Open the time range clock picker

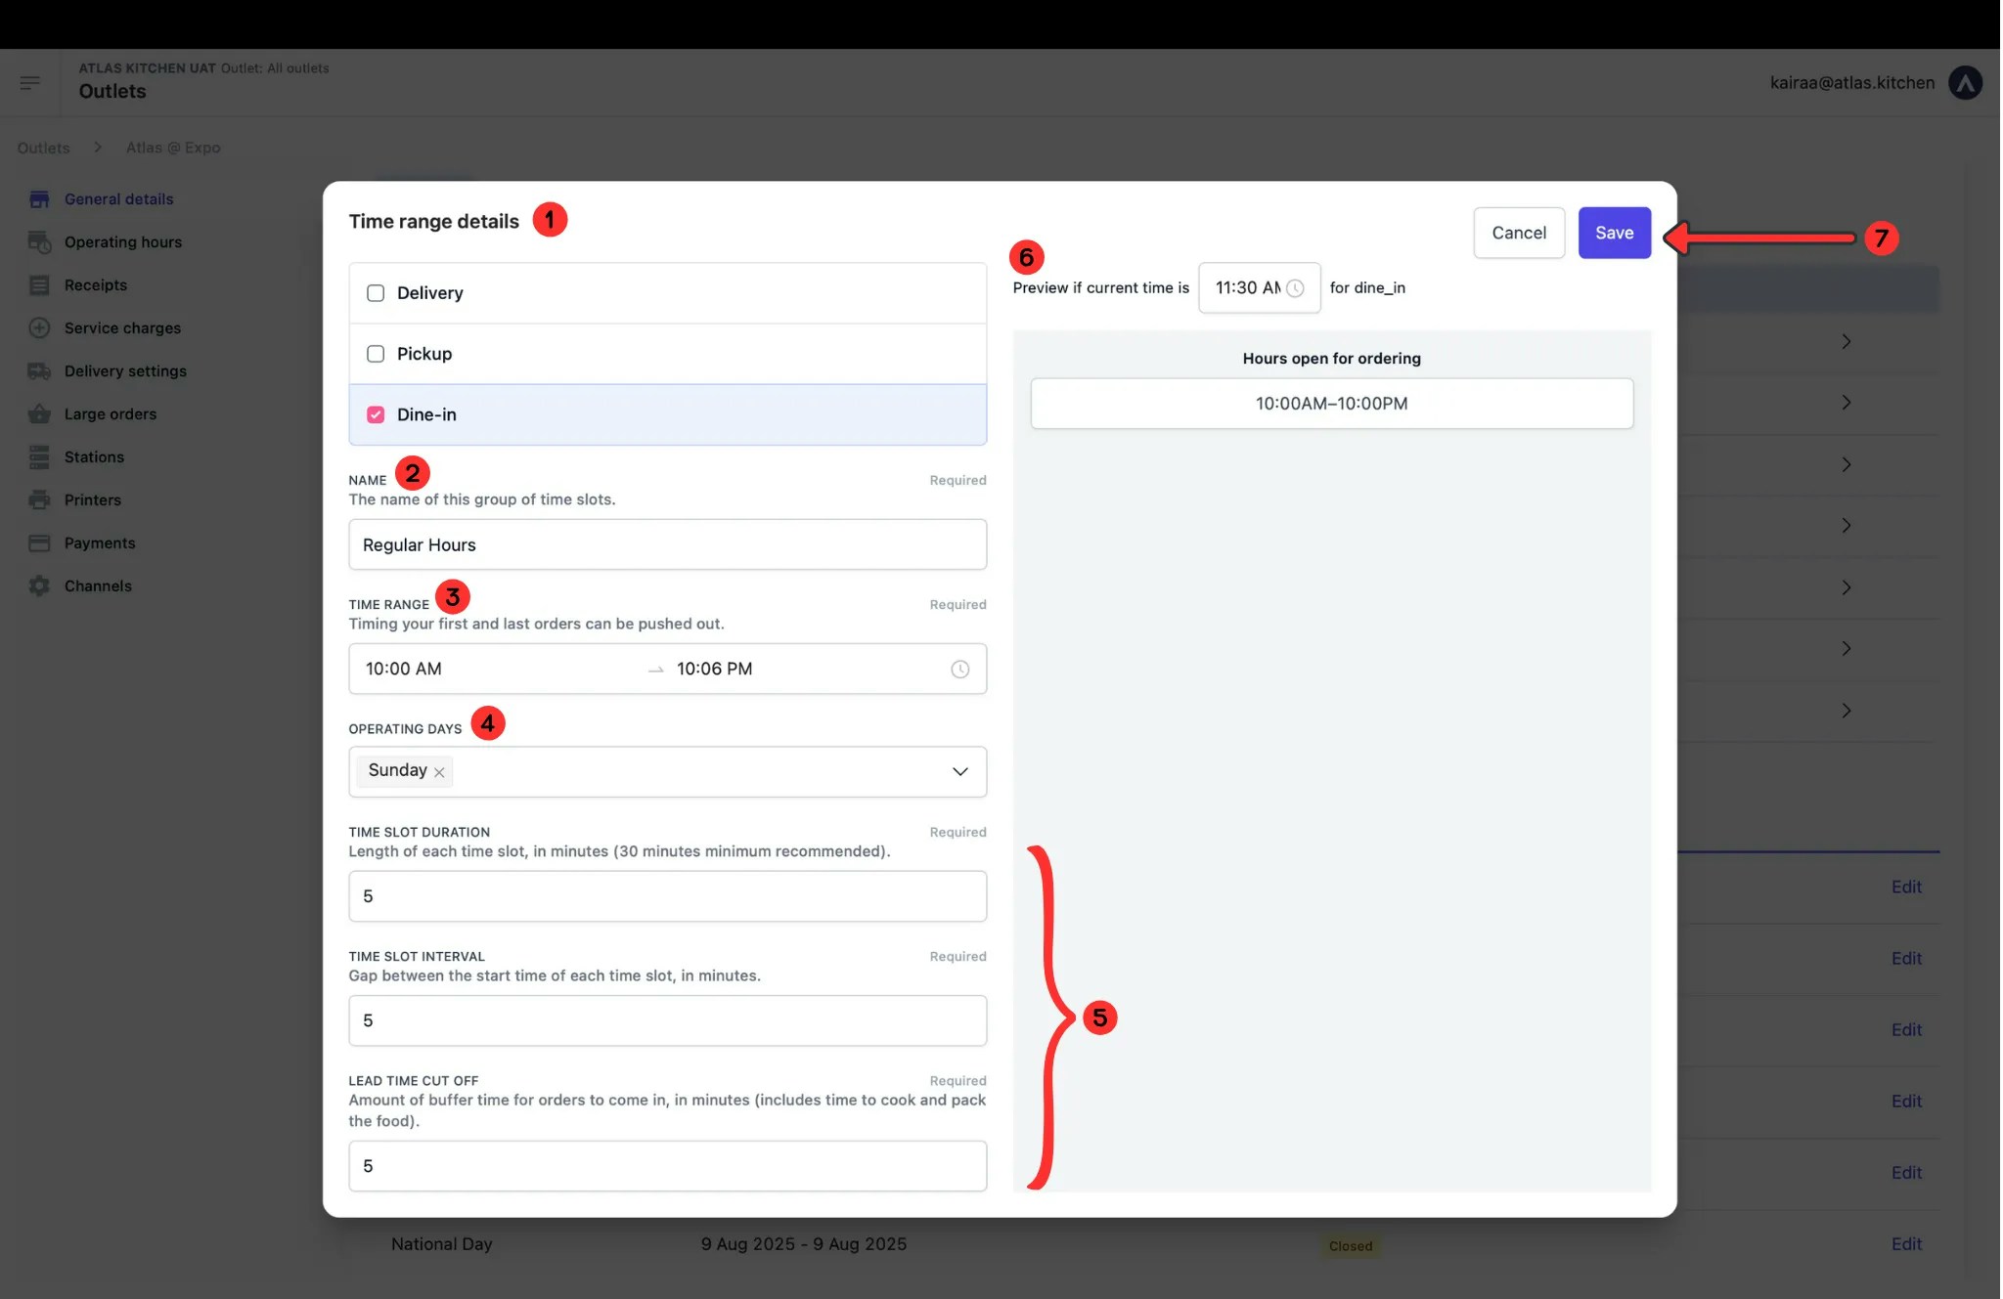point(959,669)
